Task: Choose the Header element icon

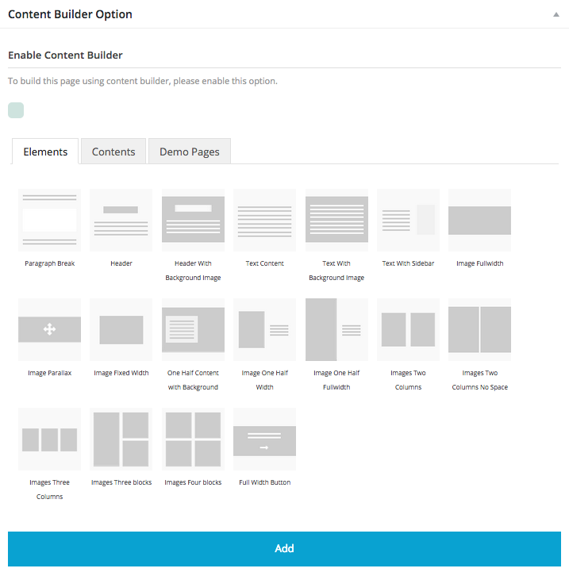Action: click(x=121, y=220)
